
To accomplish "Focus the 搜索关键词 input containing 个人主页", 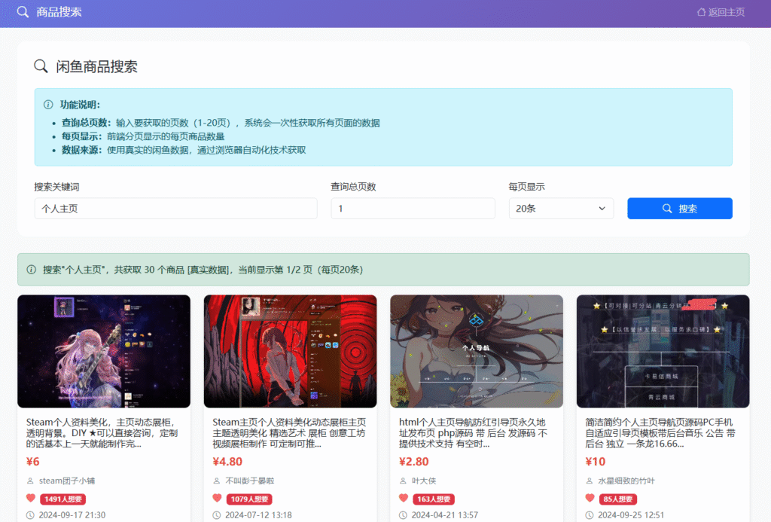I will tap(175, 209).
